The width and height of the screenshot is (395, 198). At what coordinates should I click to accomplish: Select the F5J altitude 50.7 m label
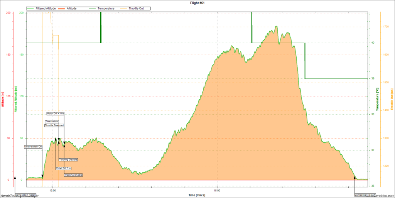pos(63,168)
